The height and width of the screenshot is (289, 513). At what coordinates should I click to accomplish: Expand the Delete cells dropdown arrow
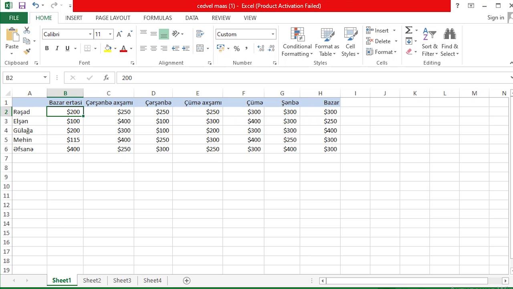tap(396, 41)
